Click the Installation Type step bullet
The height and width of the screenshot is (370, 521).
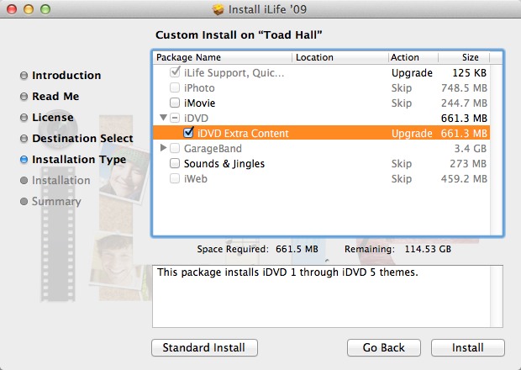point(24,160)
